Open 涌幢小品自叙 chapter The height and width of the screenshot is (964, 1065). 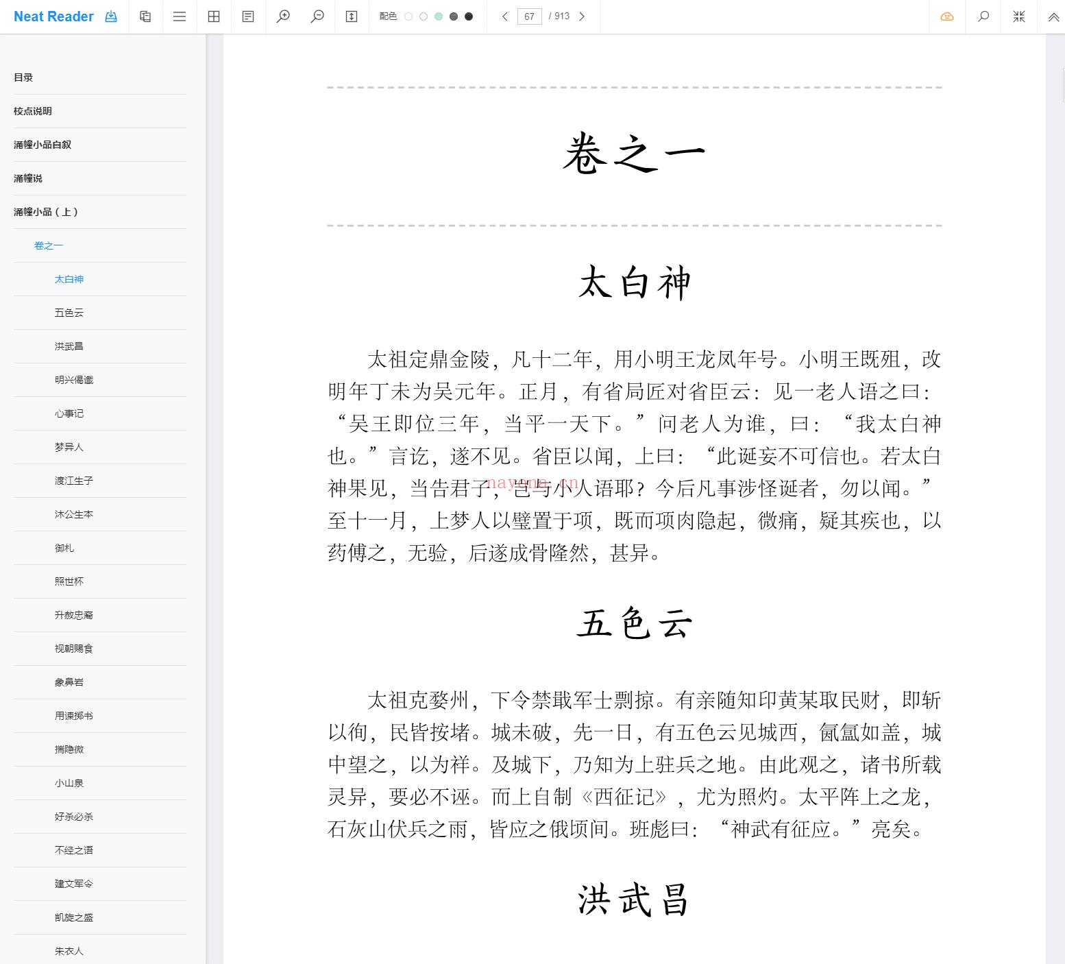(42, 145)
